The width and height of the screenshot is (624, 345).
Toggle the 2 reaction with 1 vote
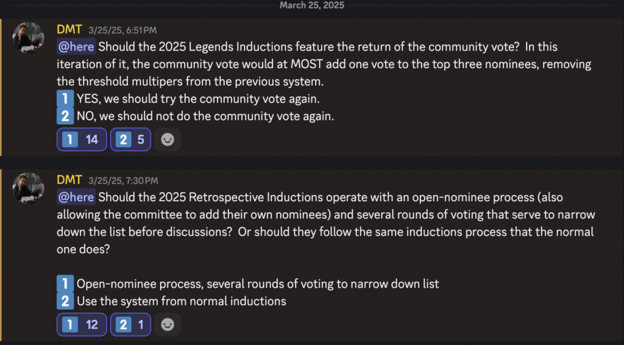point(130,325)
